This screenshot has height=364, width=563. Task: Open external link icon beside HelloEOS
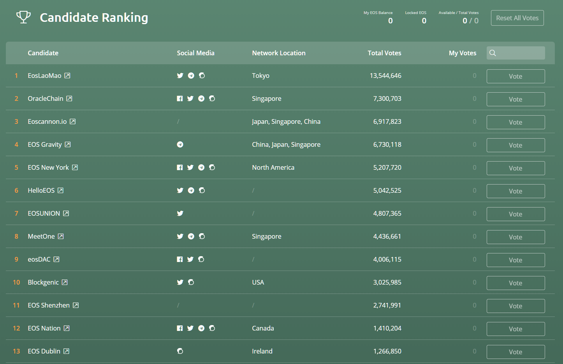point(60,190)
